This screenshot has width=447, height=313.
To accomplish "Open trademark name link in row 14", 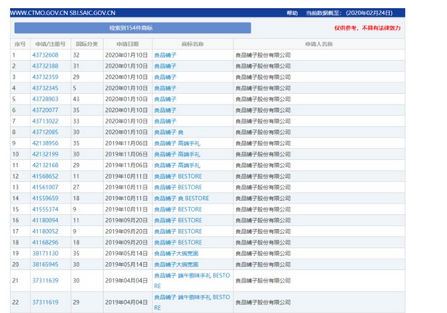I will tap(181, 199).
